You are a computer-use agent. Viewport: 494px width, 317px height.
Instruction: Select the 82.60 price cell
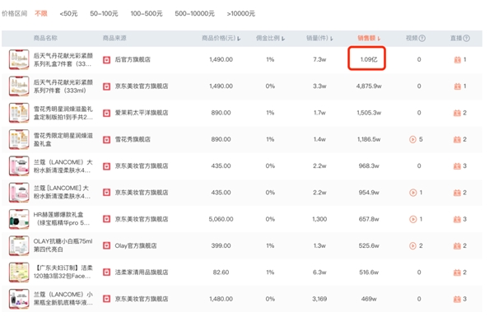(221, 273)
